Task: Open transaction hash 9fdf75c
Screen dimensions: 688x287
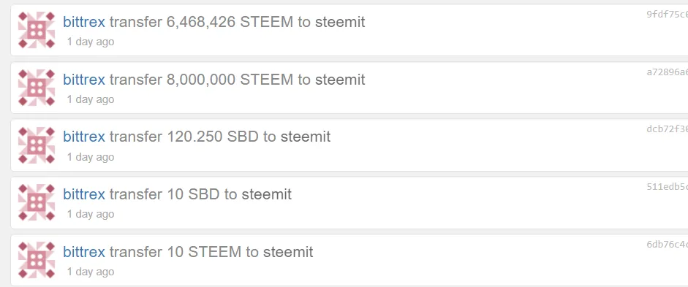Action: point(667,14)
